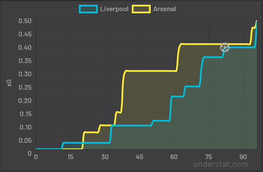Viewport: 263px width, 172px height.
Task: Click Liverpool's cyan plateau at 0.35 xG
Action: tap(213, 57)
